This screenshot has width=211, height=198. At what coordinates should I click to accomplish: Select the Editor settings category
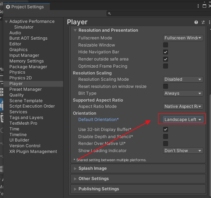15,44
